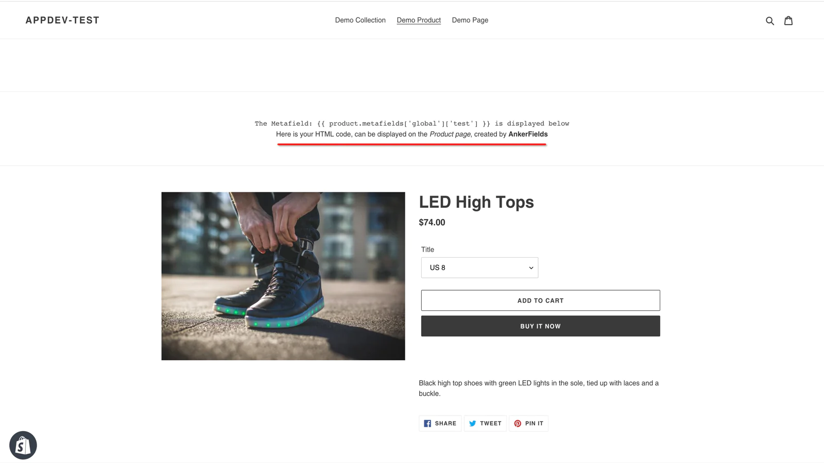Screen dimensions: 824x463
Task: Click the ADD TO CART button
Action: point(540,300)
